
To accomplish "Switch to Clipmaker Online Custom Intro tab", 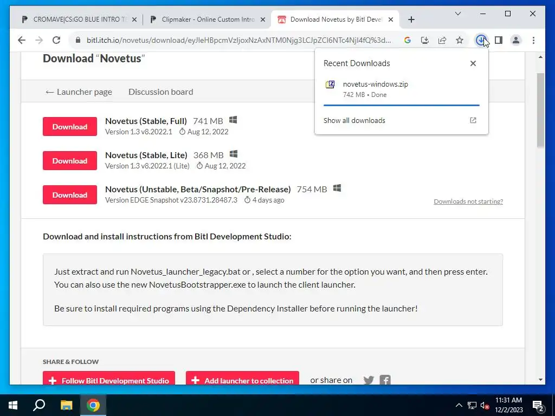I will click(208, 19).
